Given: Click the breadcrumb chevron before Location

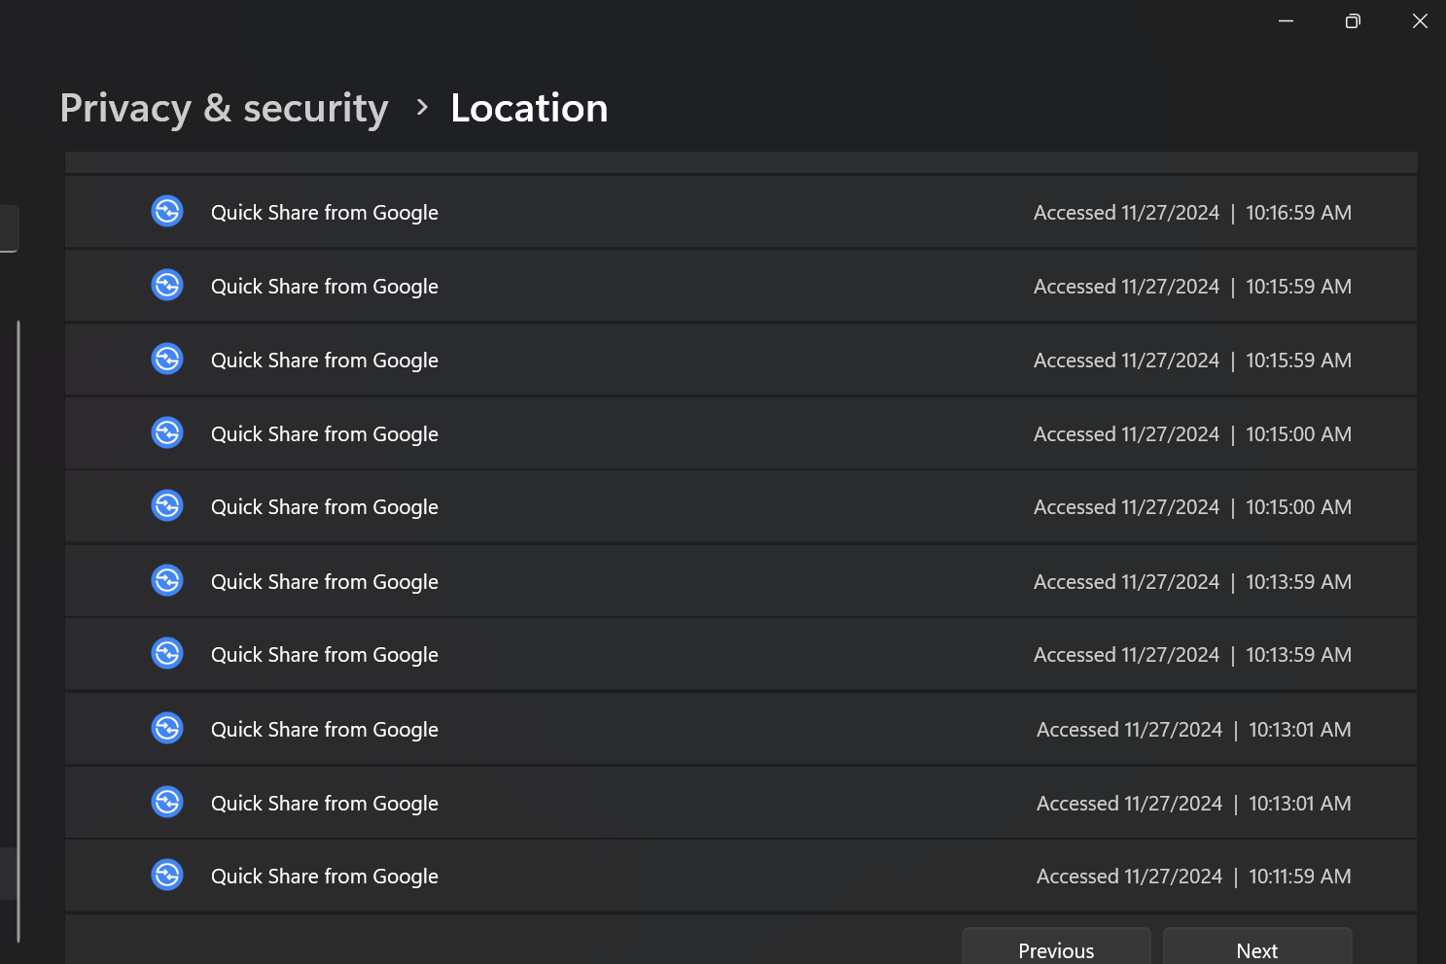Looking at the screenshot, I should tap(421, 107).
